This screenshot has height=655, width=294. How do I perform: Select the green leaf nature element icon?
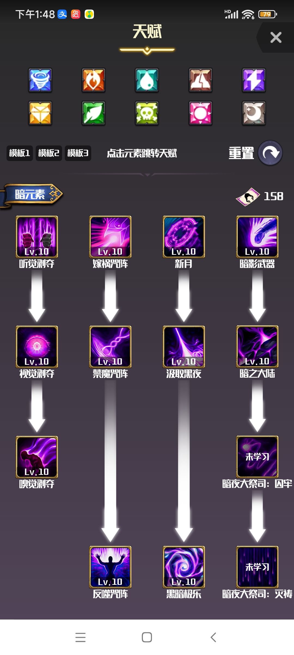(x=93, y=113)
